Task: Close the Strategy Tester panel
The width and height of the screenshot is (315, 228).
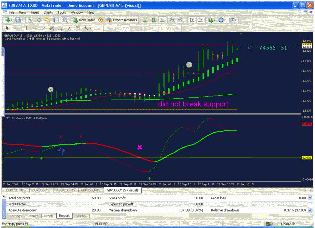Action: (3, 197)
